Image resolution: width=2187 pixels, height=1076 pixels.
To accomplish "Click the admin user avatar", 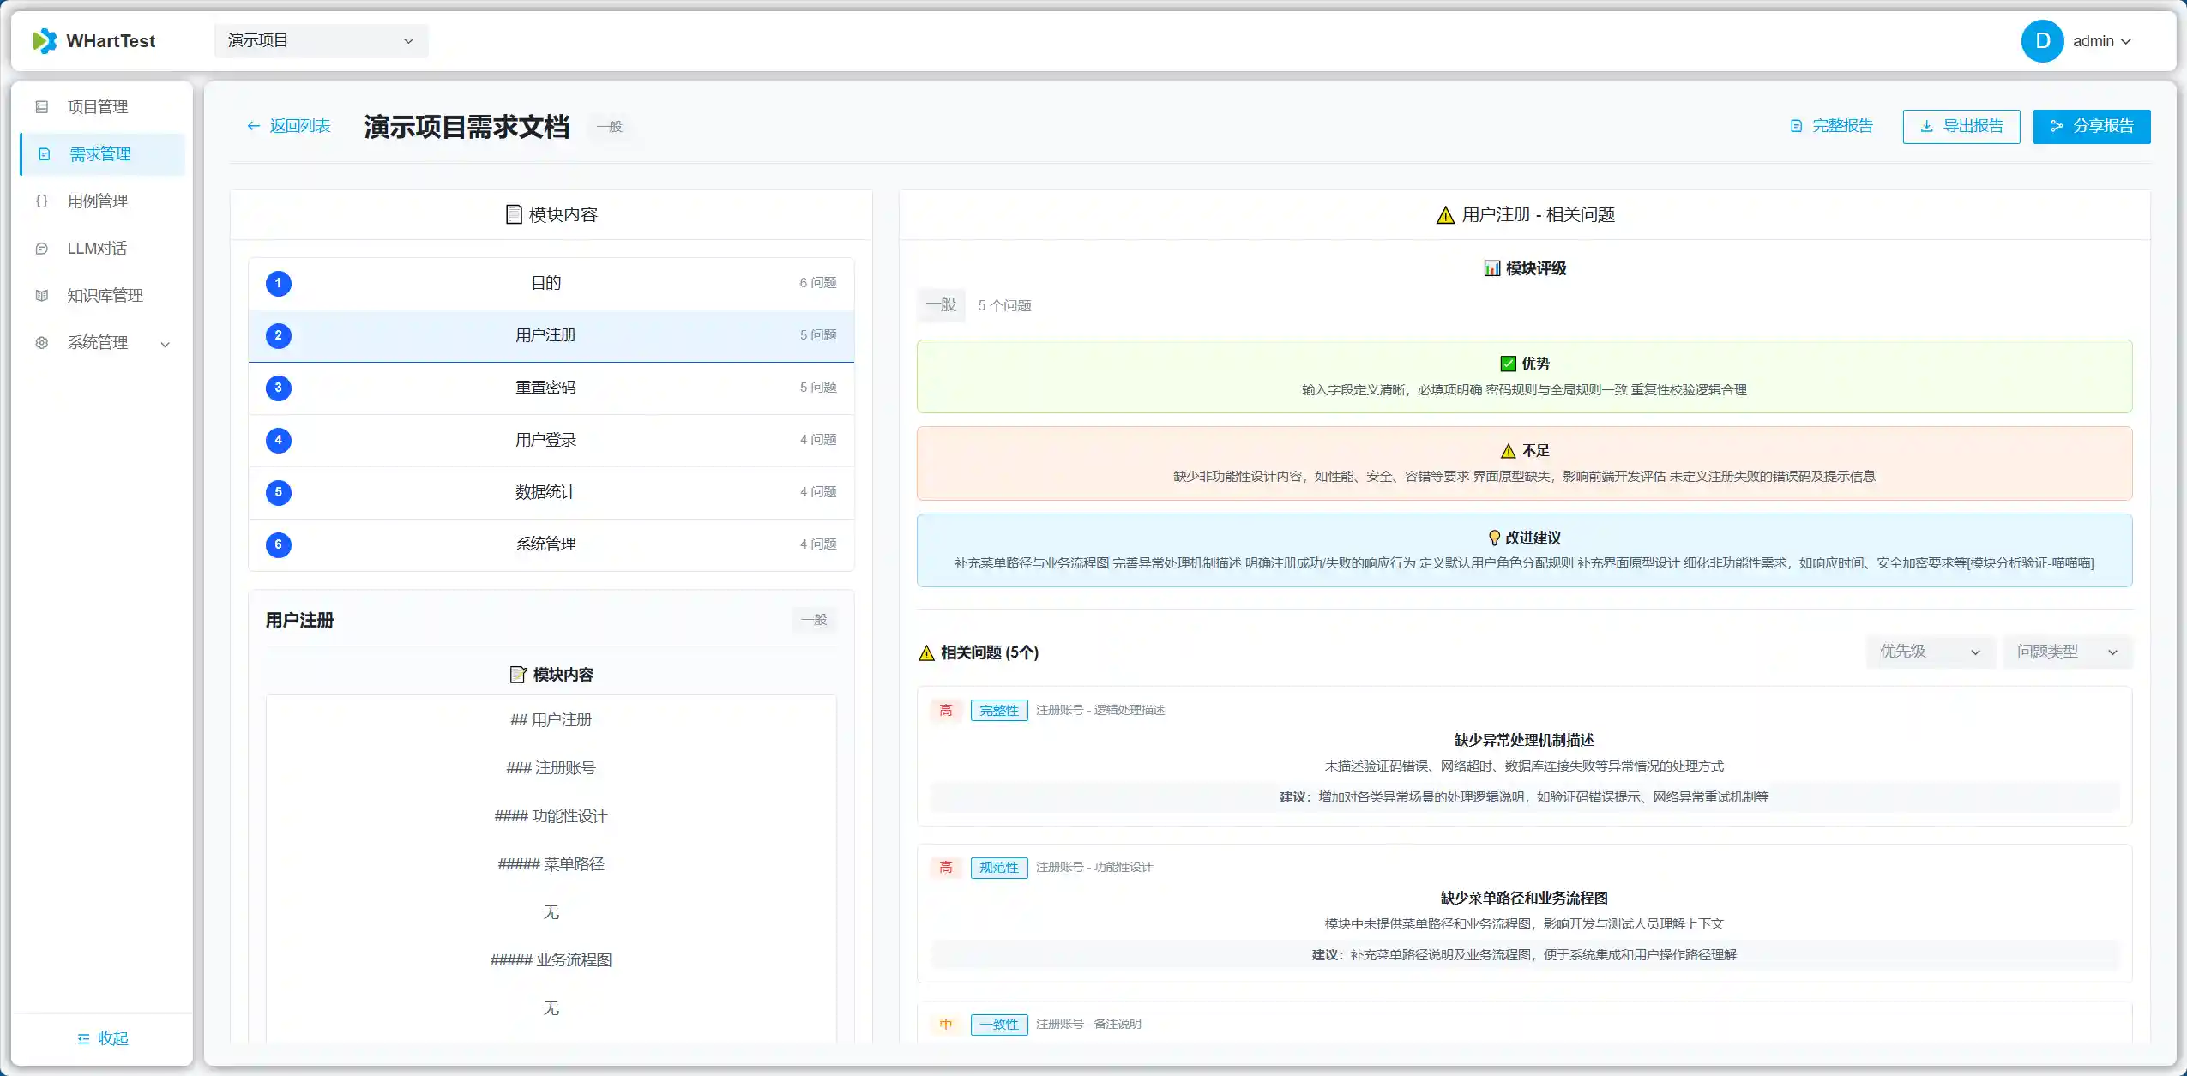I will (2042, 41).
